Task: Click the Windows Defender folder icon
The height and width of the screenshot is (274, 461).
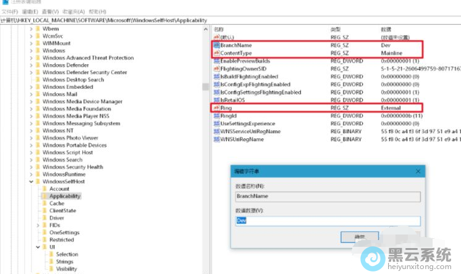Action: pyautogui.click(x=38, y=65)
